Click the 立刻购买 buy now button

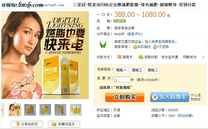click(125, 97)
